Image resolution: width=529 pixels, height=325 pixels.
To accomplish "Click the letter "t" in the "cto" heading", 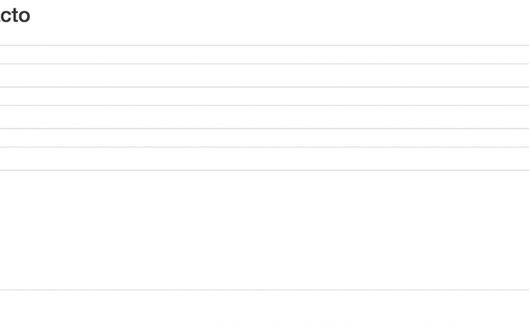I will point(13,16).
